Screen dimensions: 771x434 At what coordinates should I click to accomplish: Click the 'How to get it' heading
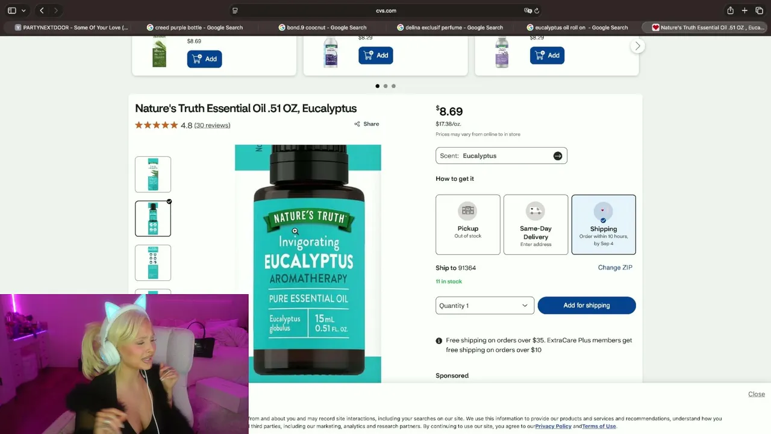tap(455, 178)
